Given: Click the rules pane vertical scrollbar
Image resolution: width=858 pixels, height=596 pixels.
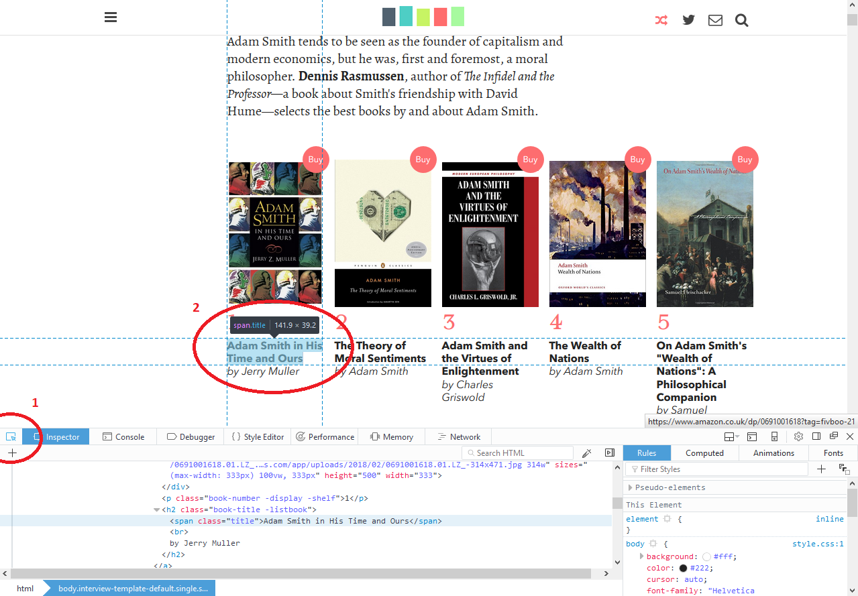Looking at the screenshot, I should [852, 503].
